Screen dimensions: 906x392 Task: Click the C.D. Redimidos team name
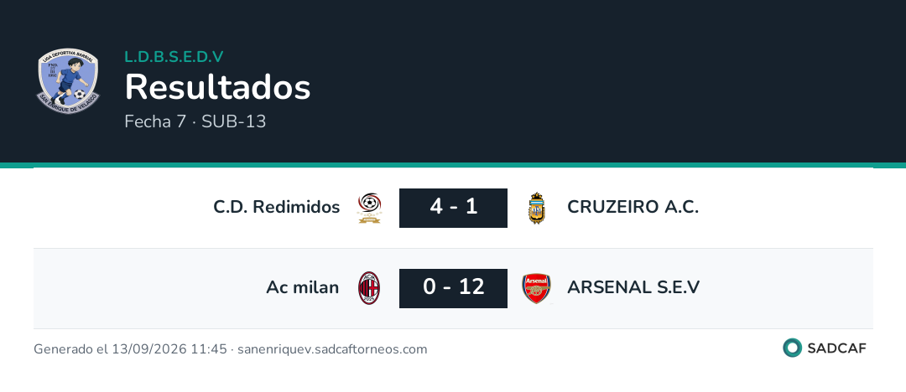277,207
